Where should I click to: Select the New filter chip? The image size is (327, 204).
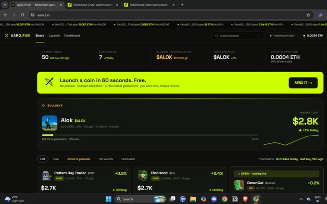[x=56, y=159]
